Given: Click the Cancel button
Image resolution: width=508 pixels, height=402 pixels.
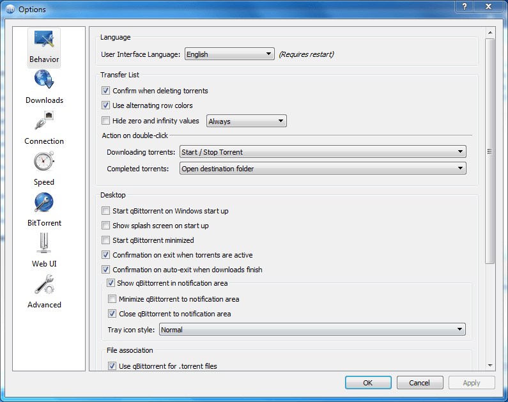Looking at the screenshot, I should pyautogui.click(x=420, y=383).
